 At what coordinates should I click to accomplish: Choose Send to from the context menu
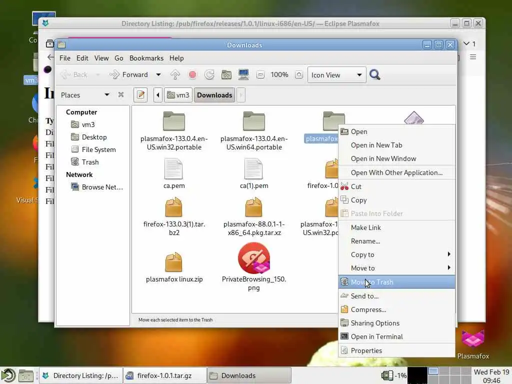coord(396,296)
